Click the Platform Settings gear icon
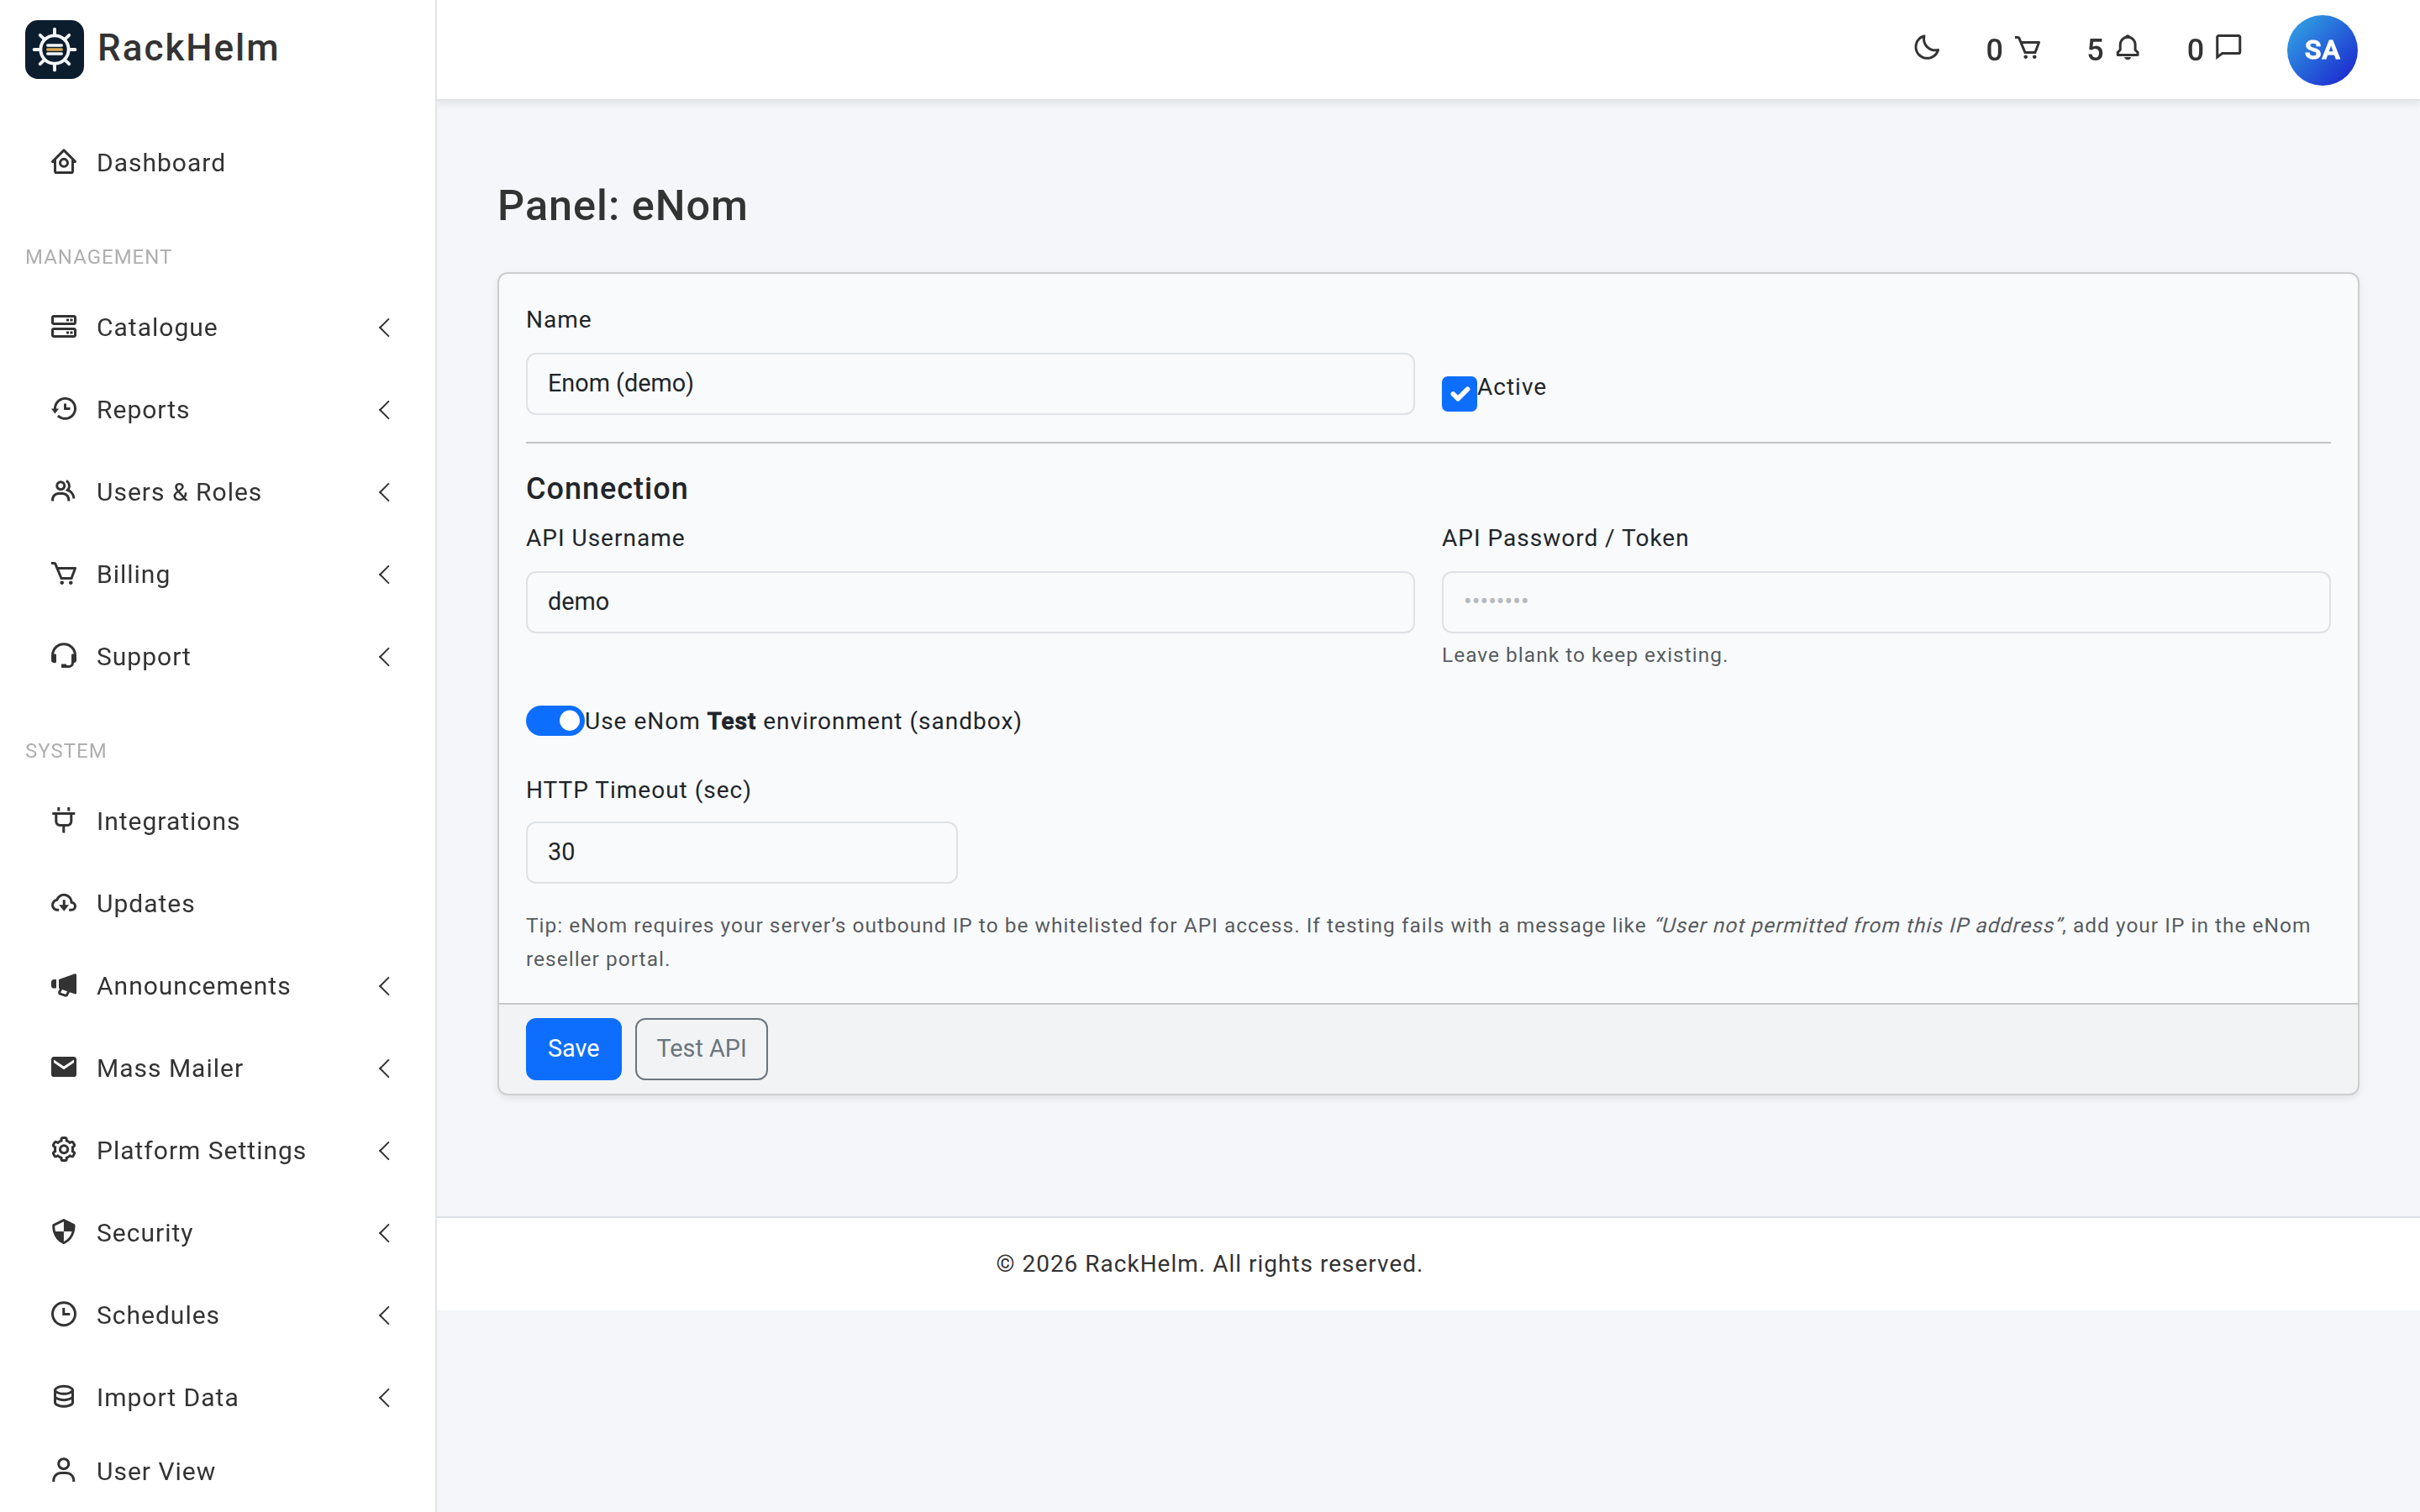2420x1512 pixels. tap(64, 1150)
